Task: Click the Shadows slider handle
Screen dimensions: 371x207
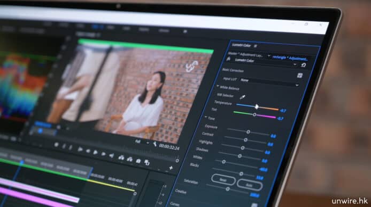Action: click(x=239, y=156)
